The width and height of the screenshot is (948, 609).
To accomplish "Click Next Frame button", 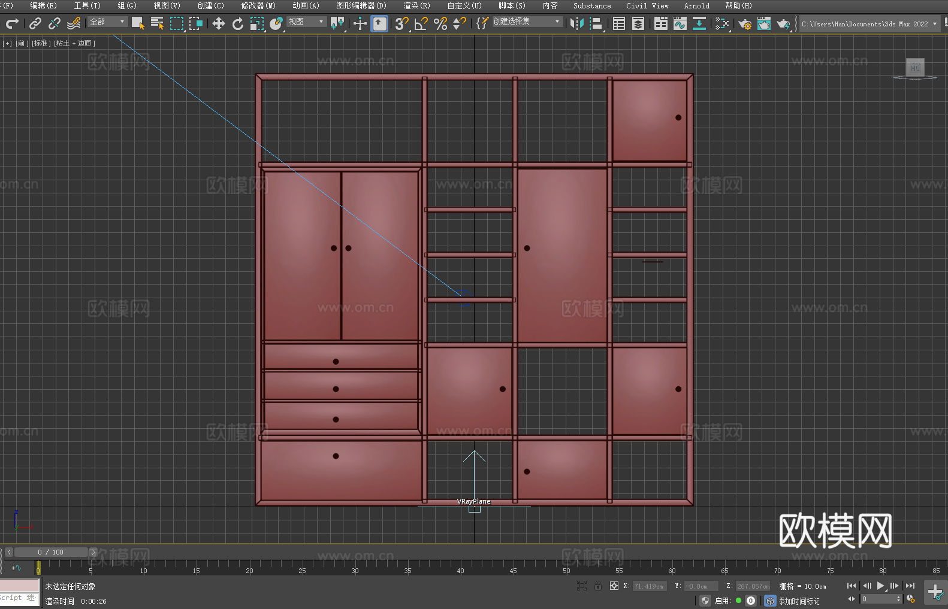I will point(895,586).
